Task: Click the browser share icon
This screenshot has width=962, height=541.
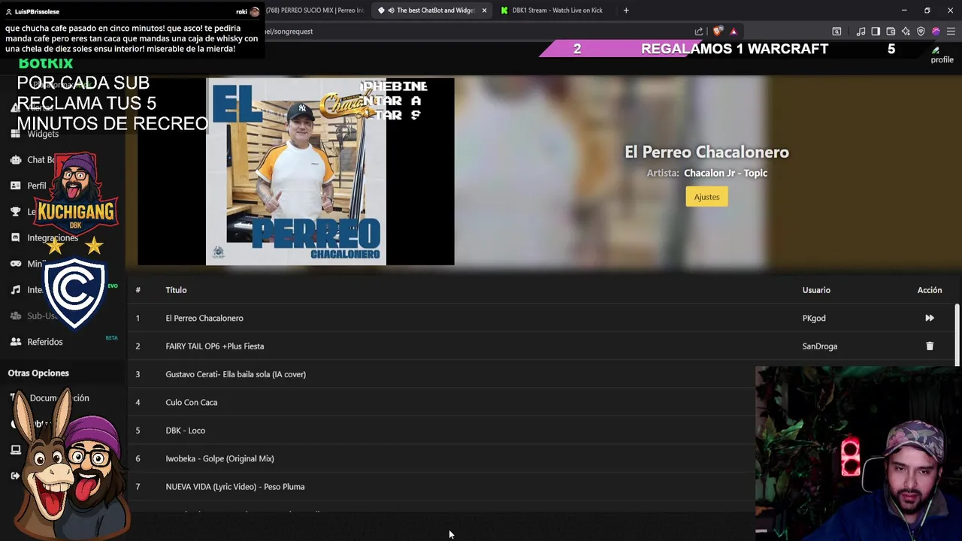Action: (x=699, y=32)
